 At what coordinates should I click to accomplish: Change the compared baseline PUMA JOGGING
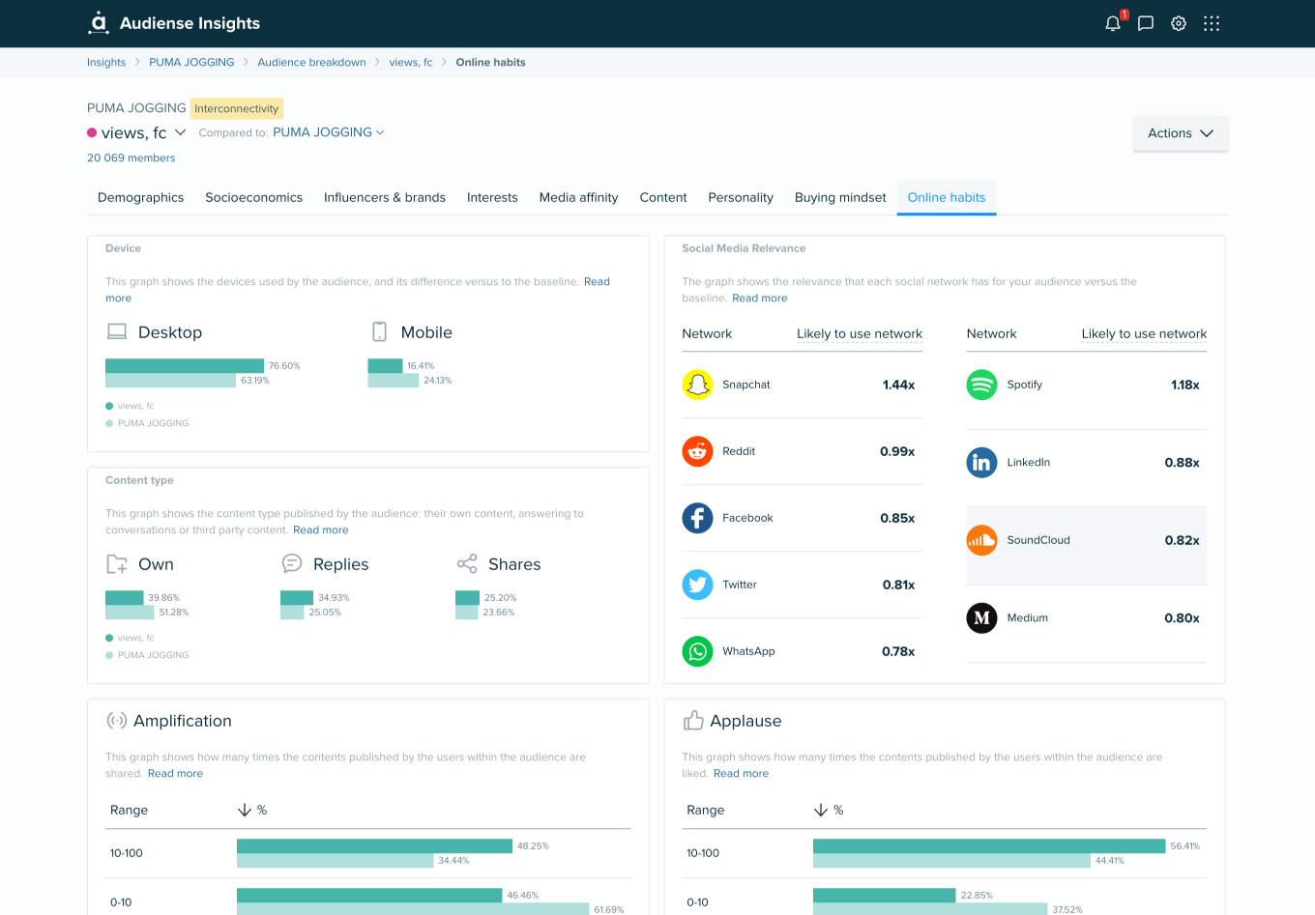tap(328, 132)
